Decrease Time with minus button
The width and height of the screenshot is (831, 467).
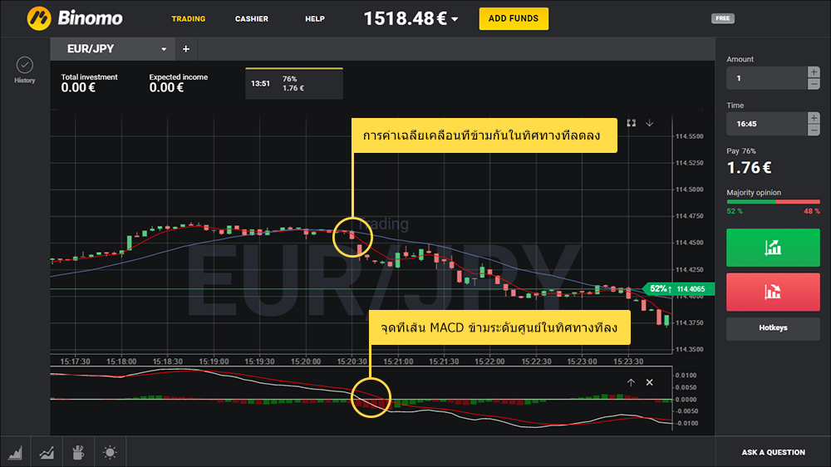coord(814,129)
